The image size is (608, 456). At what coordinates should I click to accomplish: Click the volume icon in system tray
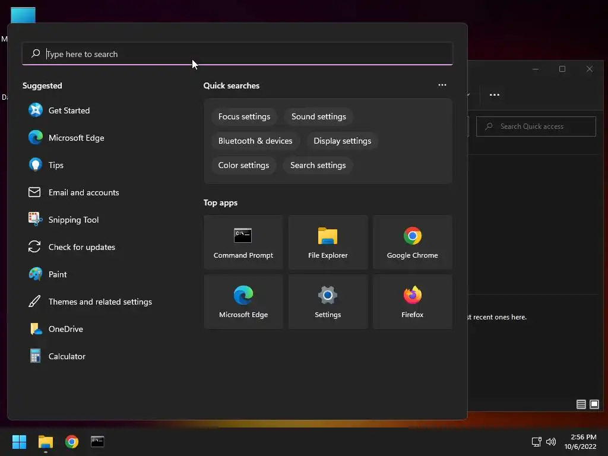pos(550,442)
